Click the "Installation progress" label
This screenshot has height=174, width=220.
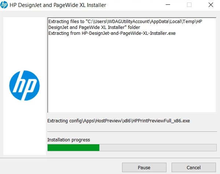(69, 140)
